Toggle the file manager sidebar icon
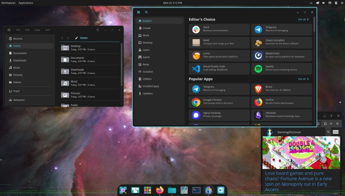 9,30
